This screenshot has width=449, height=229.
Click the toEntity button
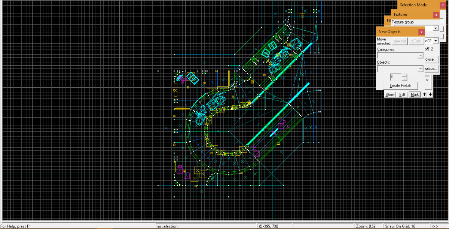click(x=416, y=41)
